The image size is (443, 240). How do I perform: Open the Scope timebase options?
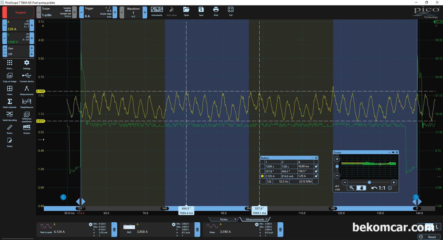56,12
